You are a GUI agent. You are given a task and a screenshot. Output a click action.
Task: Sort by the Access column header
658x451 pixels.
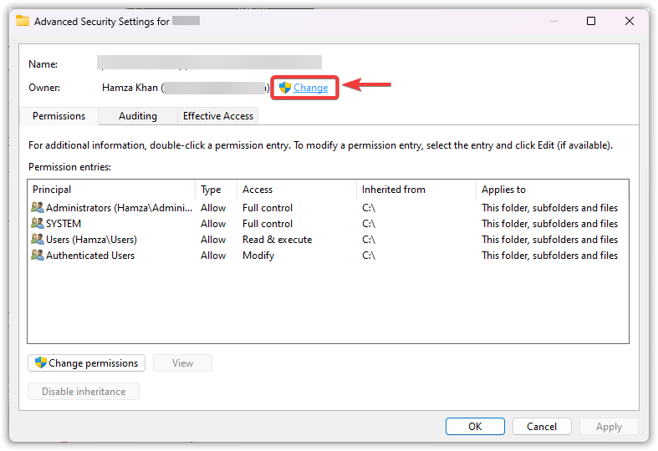click(258, 190)
